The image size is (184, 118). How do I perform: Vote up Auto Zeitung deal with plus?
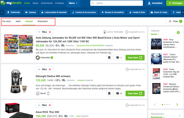(x=50, y=32)
